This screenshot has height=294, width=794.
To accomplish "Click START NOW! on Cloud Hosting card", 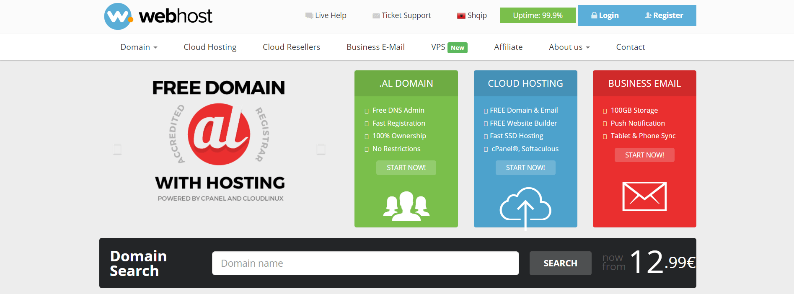I will pyautogui.click(x=525, y=168).
